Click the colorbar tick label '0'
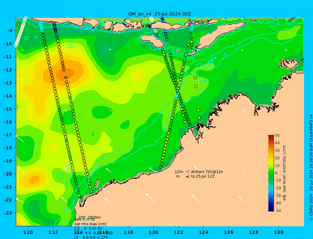This screenshot has height=239, width=313. (276, 173)
